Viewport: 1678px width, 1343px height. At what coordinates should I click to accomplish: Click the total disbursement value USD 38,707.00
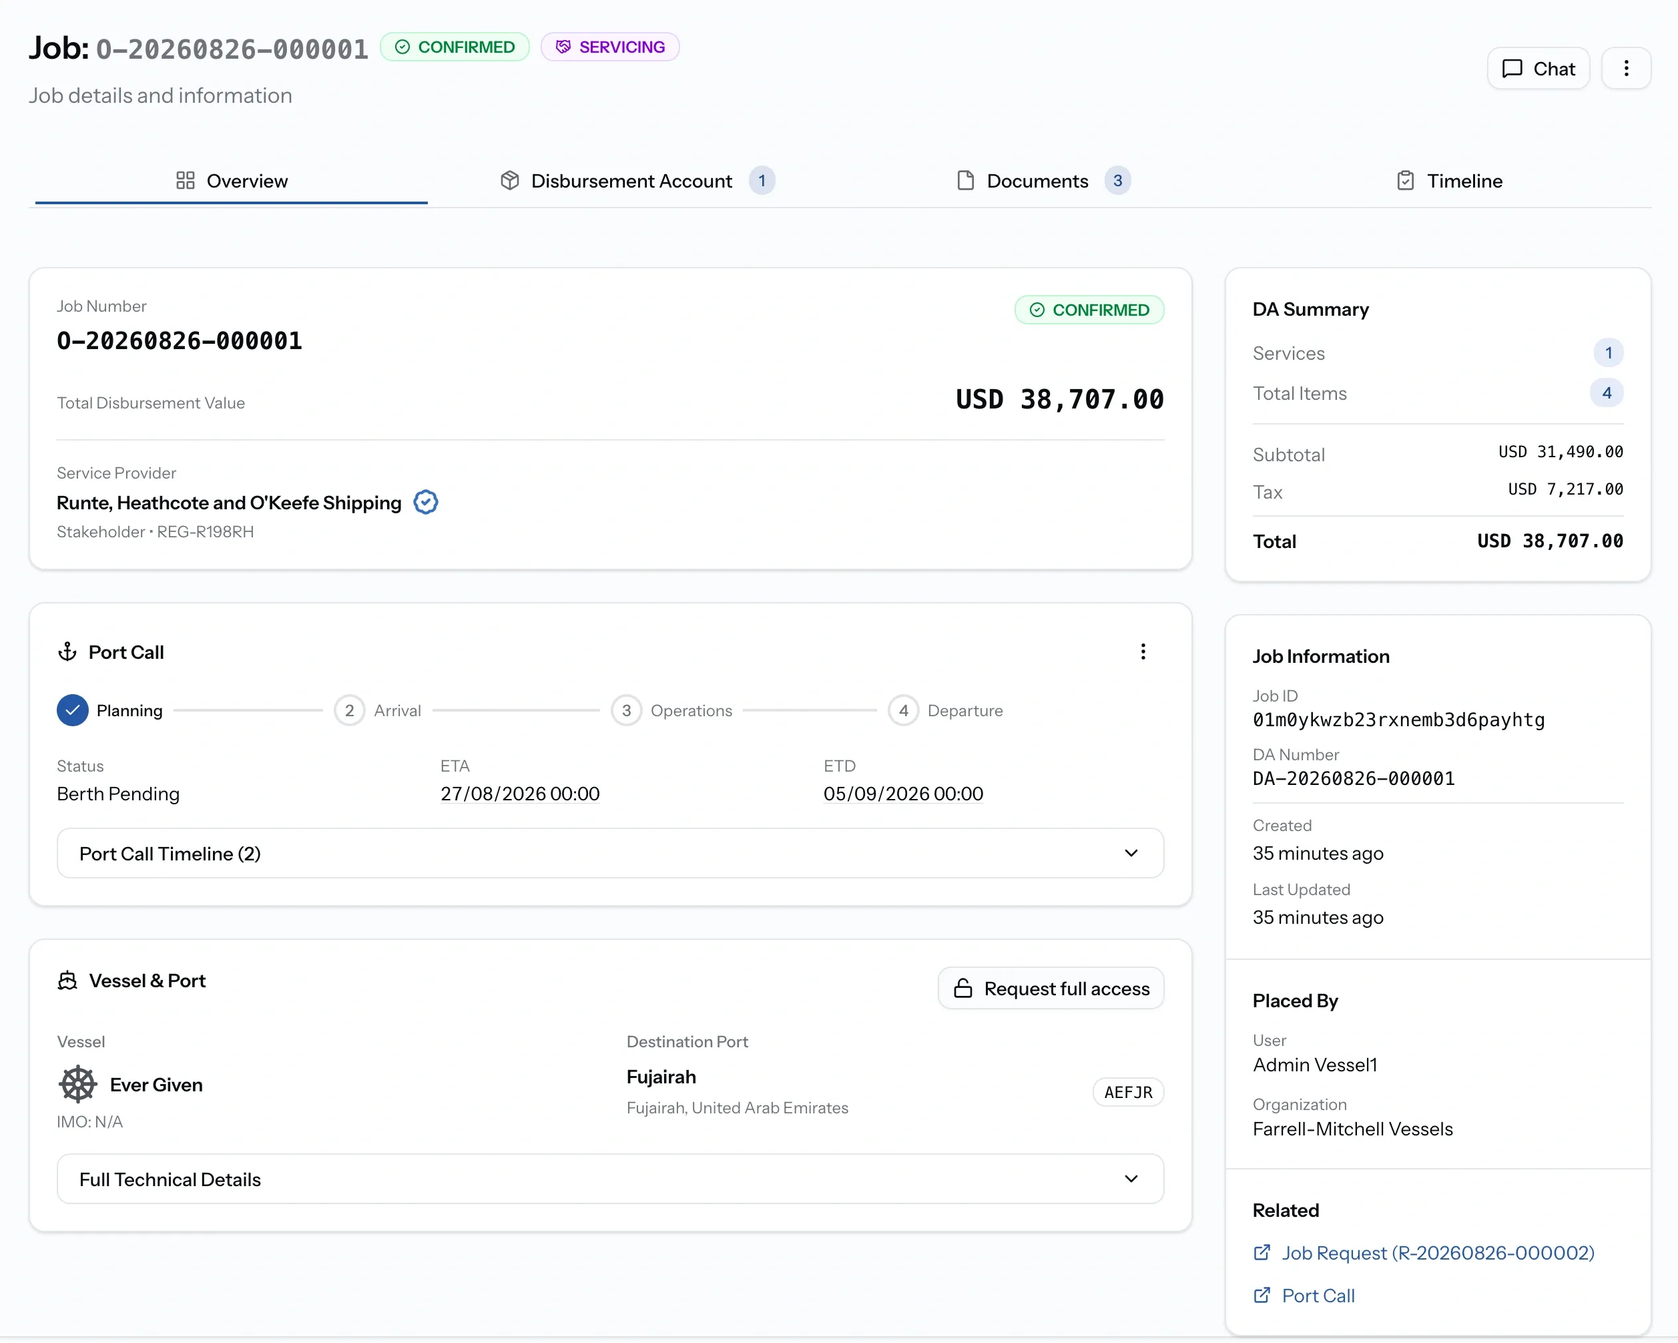click(1059, 399)
